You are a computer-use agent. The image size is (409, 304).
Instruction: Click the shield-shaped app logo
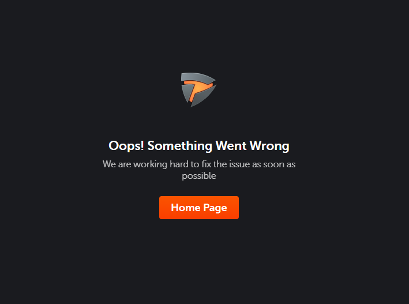point(199,89)
